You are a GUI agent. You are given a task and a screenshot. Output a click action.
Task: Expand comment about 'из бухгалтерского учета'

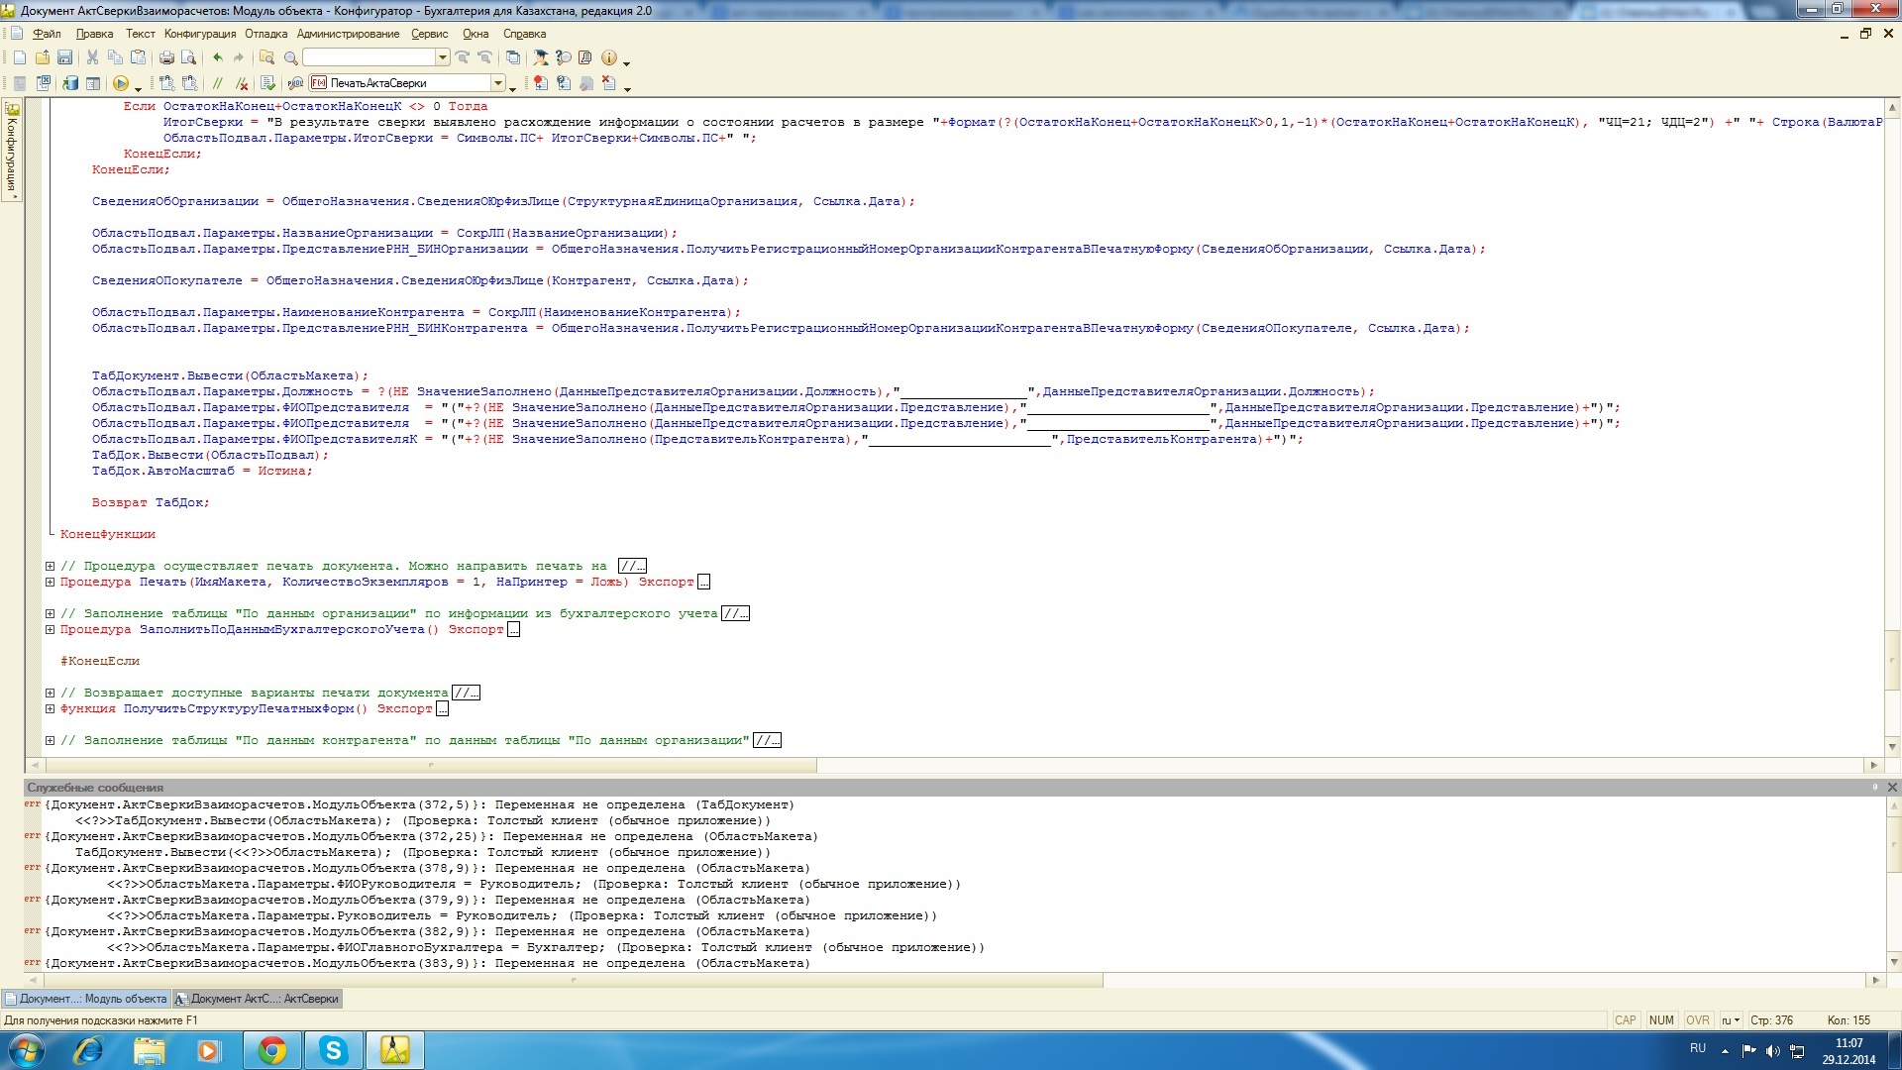click(x=50, y=613)
